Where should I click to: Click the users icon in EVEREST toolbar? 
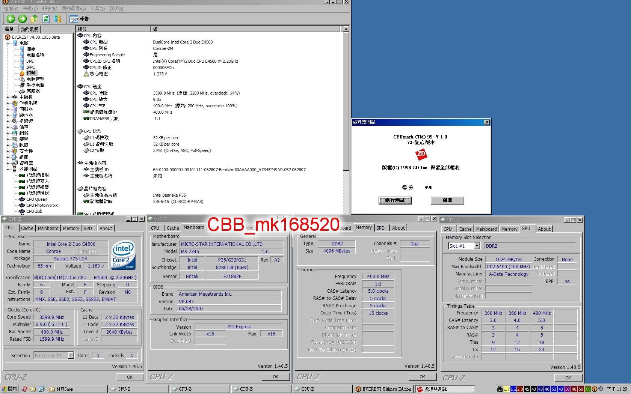[x=58, y=18]
